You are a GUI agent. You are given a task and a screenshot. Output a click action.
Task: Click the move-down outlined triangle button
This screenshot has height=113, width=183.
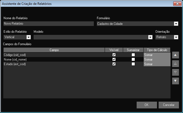175,72
